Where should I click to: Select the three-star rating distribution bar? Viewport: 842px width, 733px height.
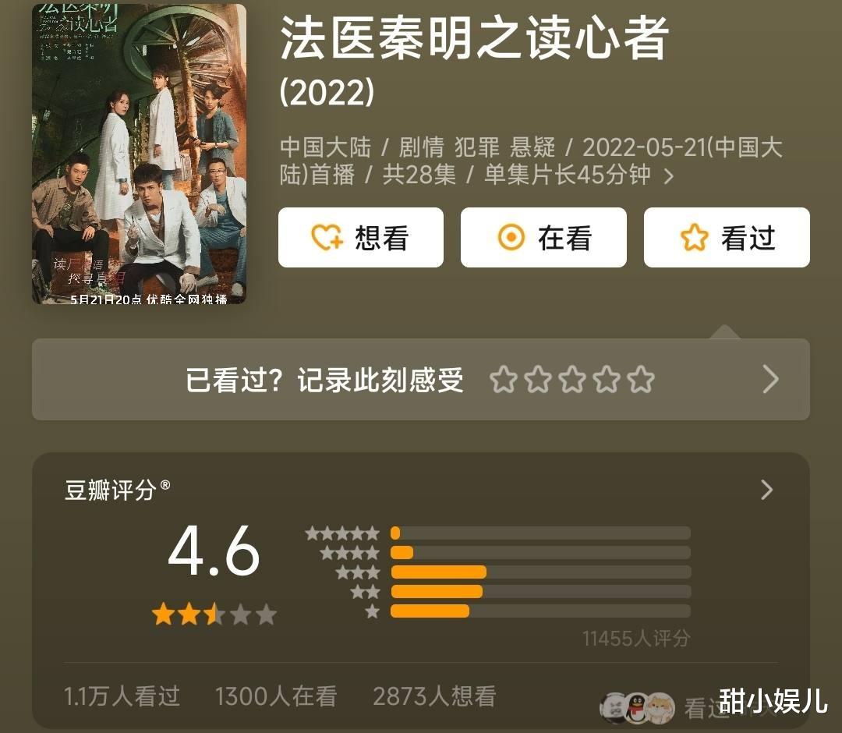coord(540,572)
